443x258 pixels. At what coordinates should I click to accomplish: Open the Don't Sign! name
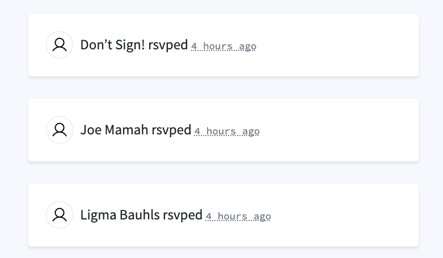point(113,45)
